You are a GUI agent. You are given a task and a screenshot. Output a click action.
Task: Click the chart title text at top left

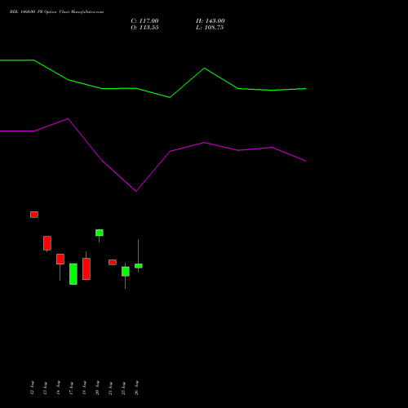coord(56,12)
